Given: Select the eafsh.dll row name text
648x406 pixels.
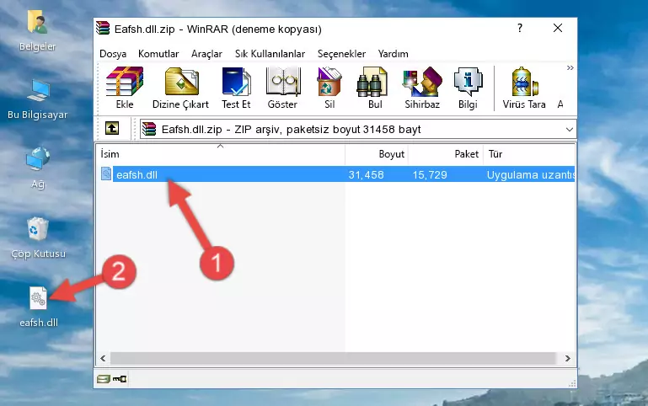Looking at the screenshot, I should point(137,174).
